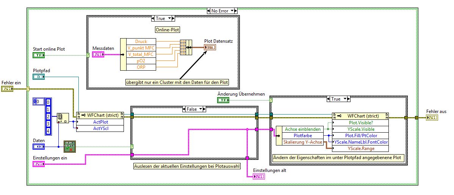The image size is (454, 195).
Task: Show next case of the right-hand True structure
Action: [348, 99]
